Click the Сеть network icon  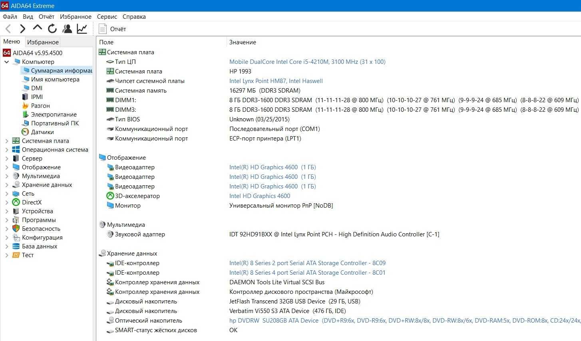[16, 194]
